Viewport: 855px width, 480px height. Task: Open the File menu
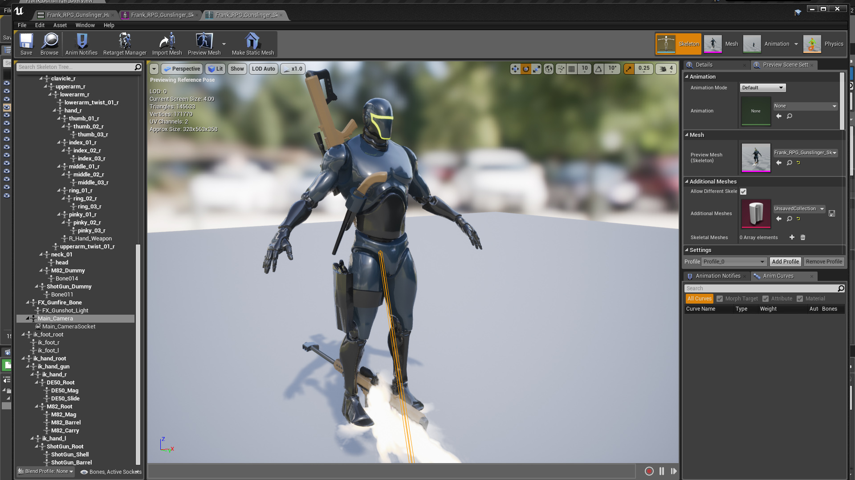(22, 24)
